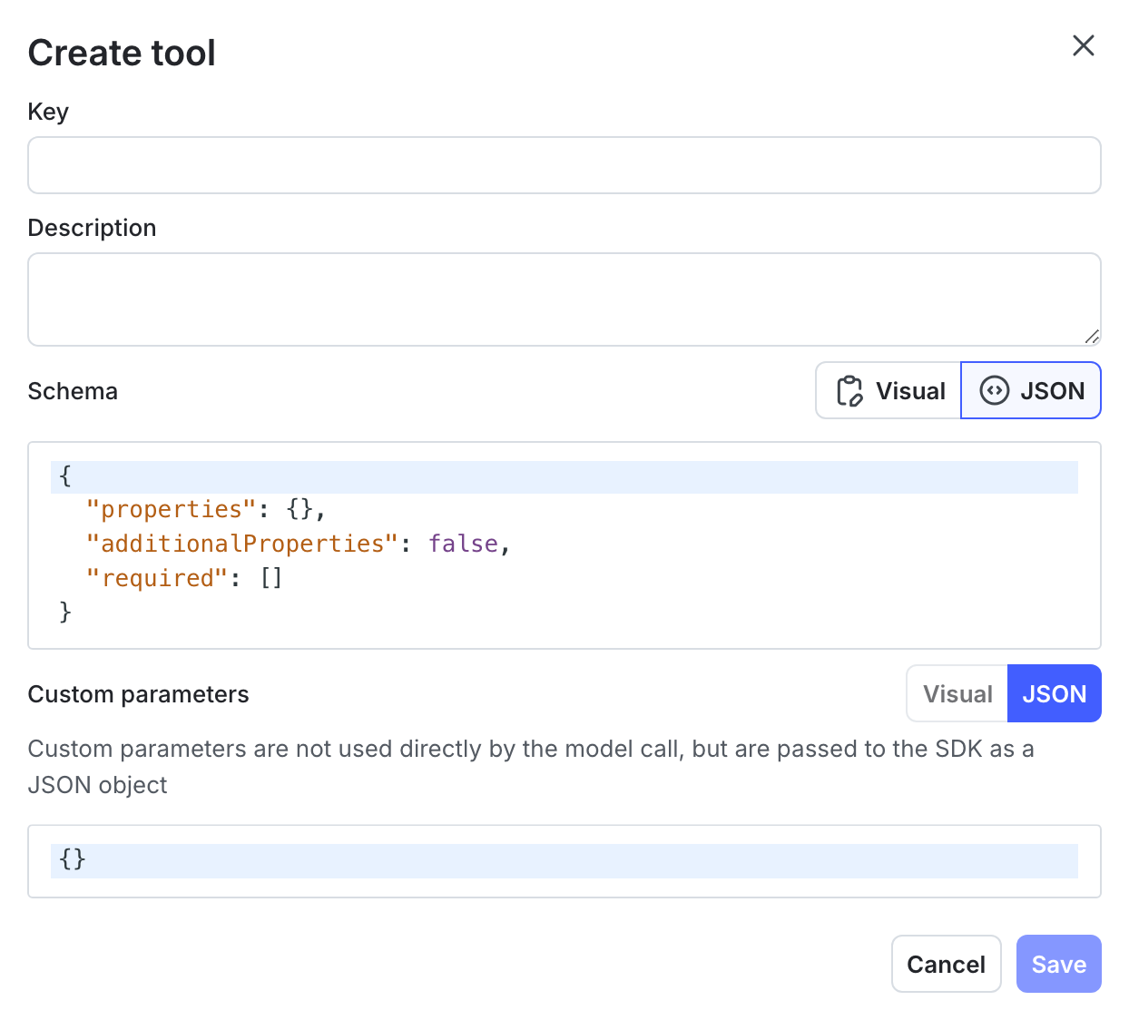This screenshot has width=1129, height=1020.
Task: Click the schema JSON code editor
Action: click(563, 544)
